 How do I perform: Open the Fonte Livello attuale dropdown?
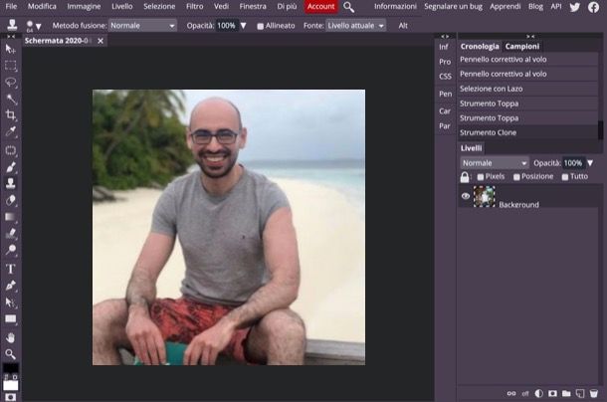click(x=355, y=26)
